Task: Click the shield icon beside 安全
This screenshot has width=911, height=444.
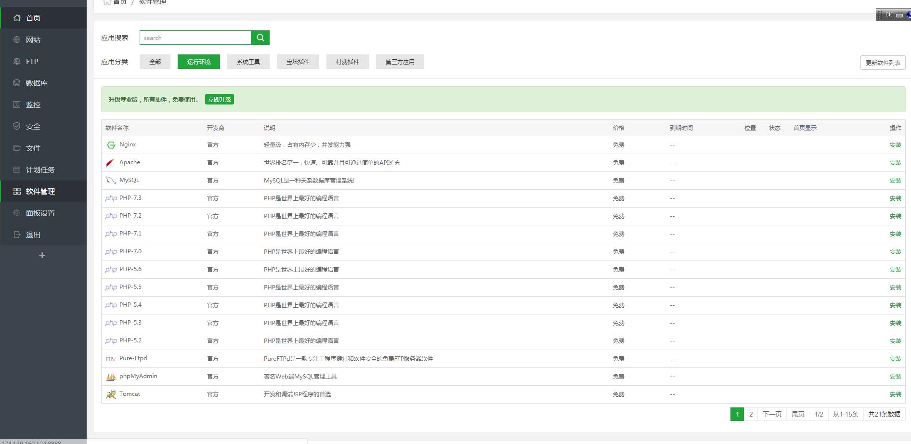Action: pyautogui.click(x=17, y=126)
